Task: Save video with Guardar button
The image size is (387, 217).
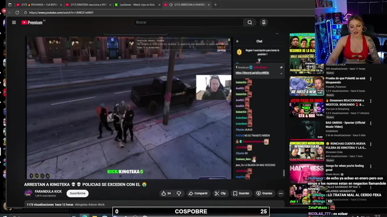Action: tap(241, 193)
